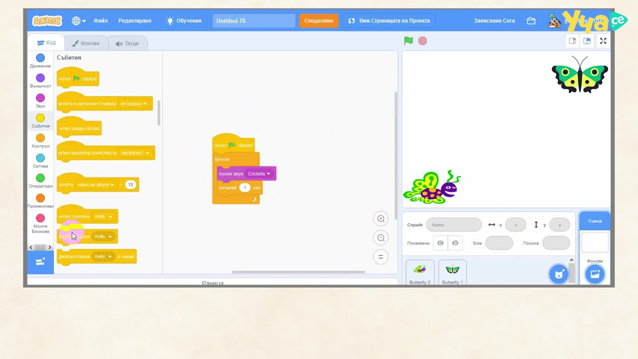Select the Контрол block category

tap(40, 141)
